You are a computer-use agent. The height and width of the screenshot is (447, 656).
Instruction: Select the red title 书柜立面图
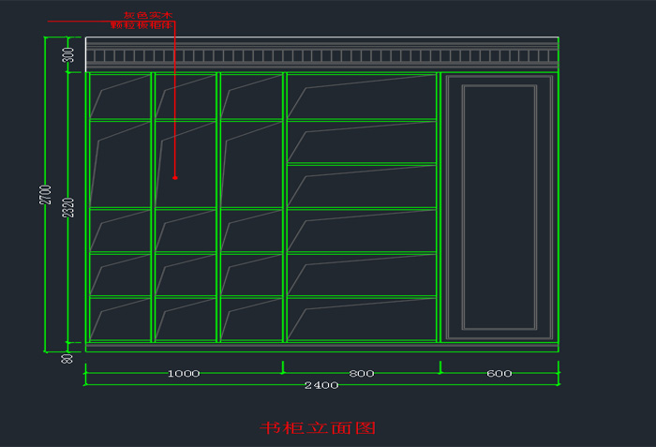pyautogui.click(x=318, y=427)
